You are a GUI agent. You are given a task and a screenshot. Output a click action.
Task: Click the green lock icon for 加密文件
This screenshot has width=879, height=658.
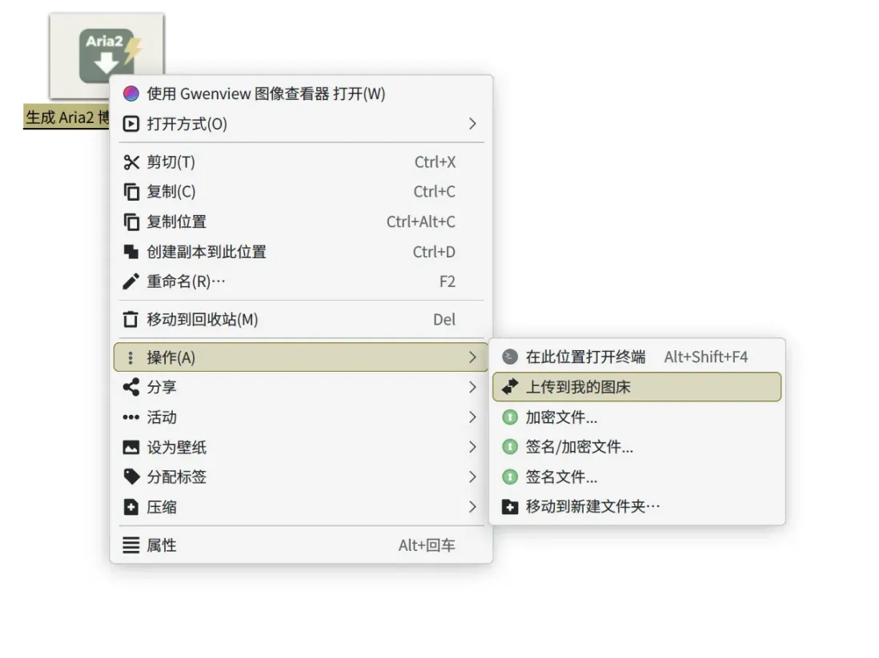tap(509, 417)
